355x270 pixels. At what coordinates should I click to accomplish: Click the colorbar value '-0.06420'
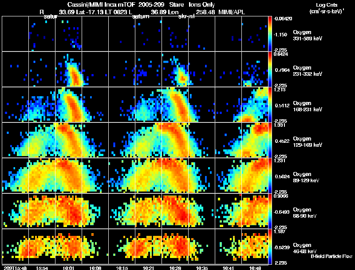coord(283,19)
